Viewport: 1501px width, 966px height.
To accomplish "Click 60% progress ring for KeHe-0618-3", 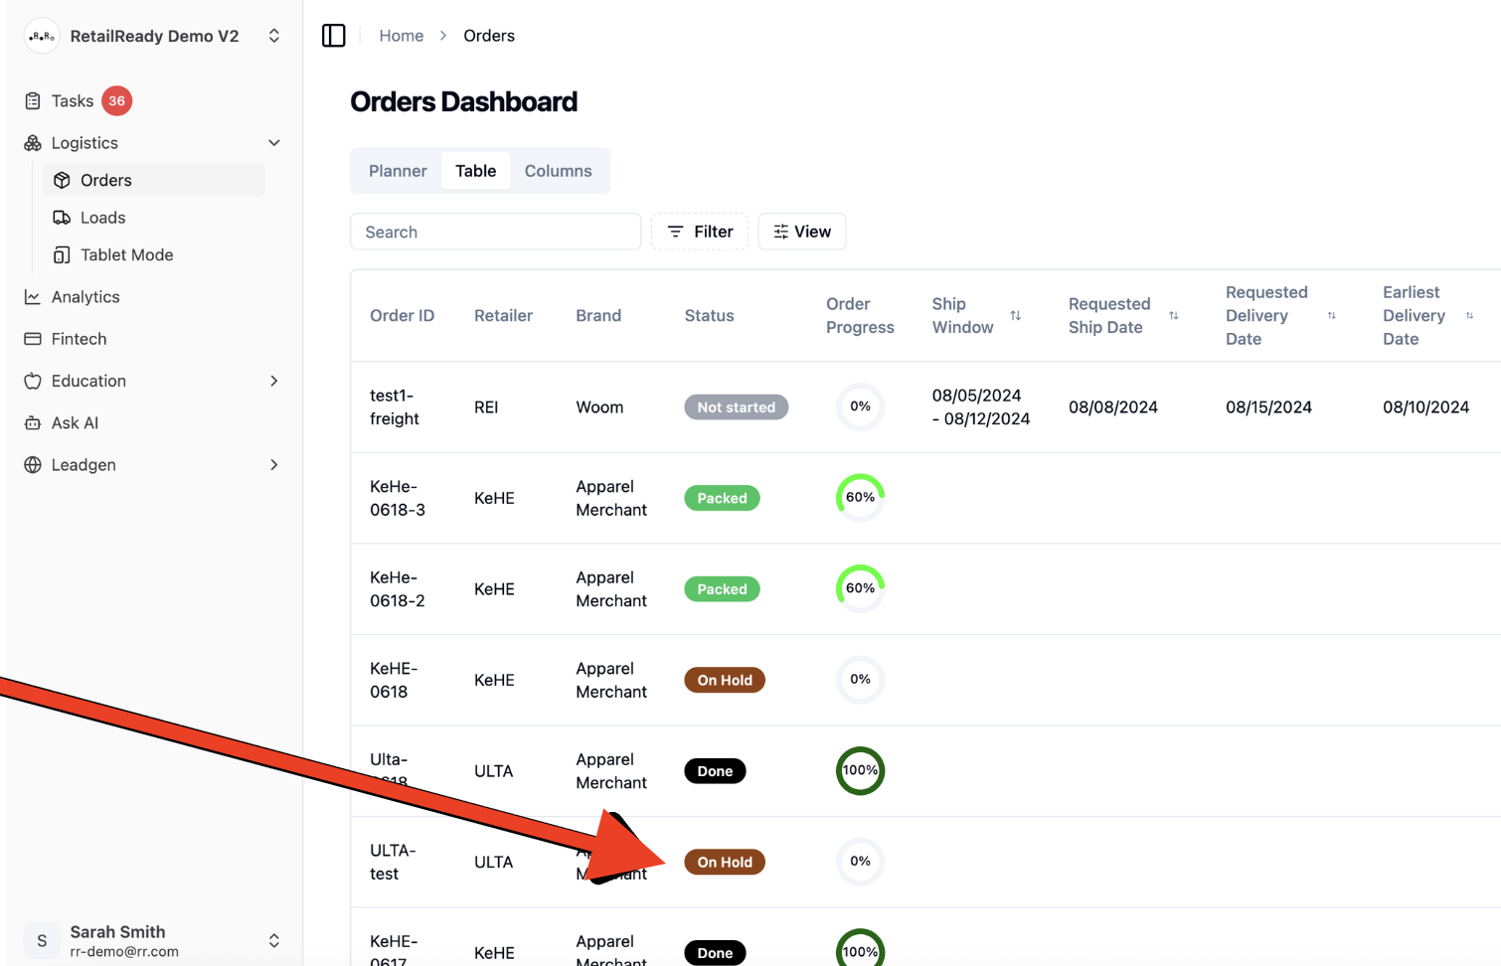I will pos(861,497).
